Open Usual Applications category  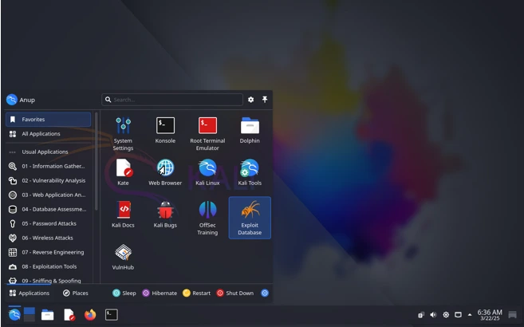(48, 152)
